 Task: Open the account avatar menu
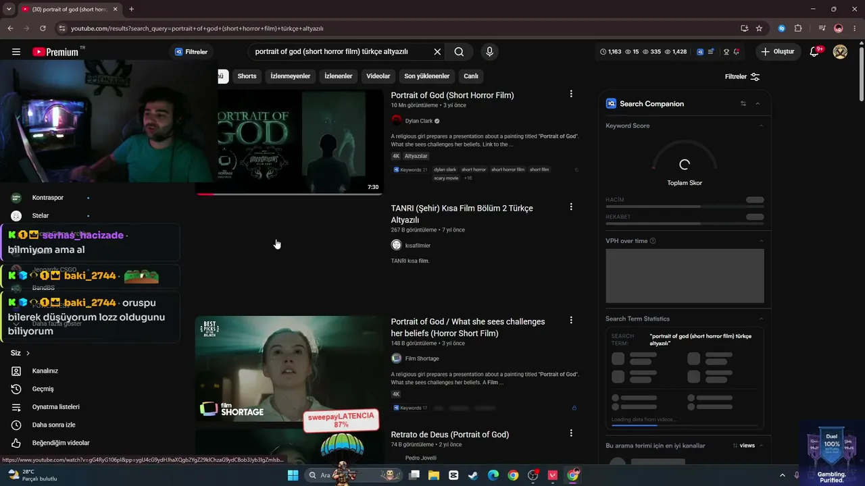[x=840, y=52]
